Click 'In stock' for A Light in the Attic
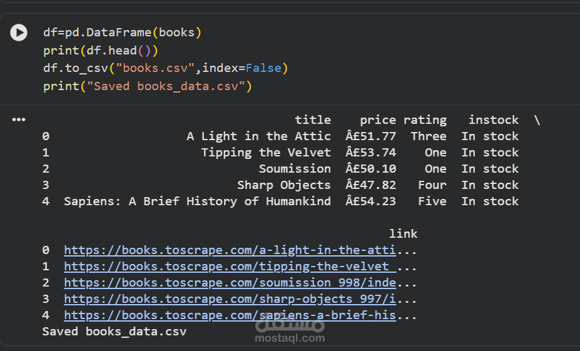The width and height of the screenshot is (580, 351). (490, 136)
